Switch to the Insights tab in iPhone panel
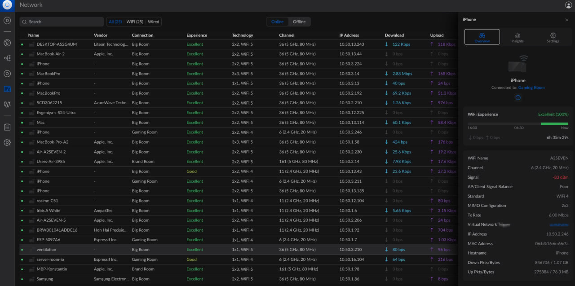The height and width of the screenshot is (286, 575). [x=517, y=37]
